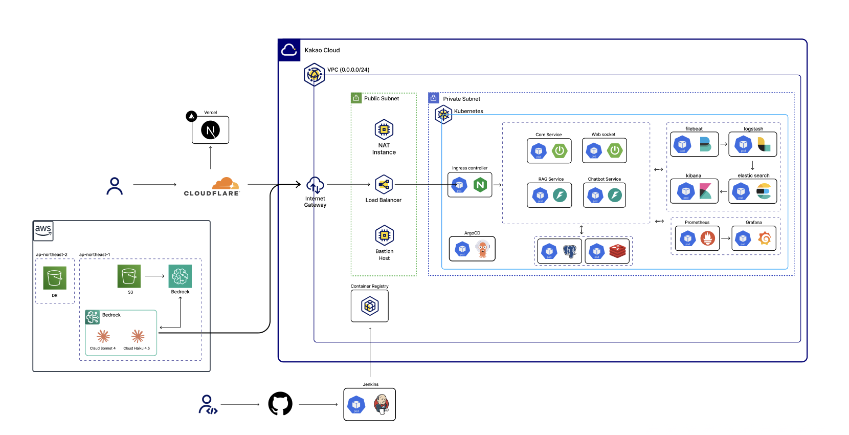Click the Cloudflare logo

(212, 187)
